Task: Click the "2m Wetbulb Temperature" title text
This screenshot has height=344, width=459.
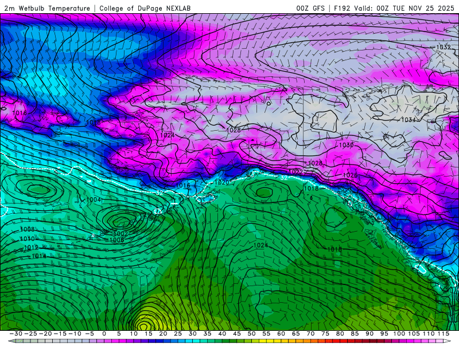Action: coord(47,9)
